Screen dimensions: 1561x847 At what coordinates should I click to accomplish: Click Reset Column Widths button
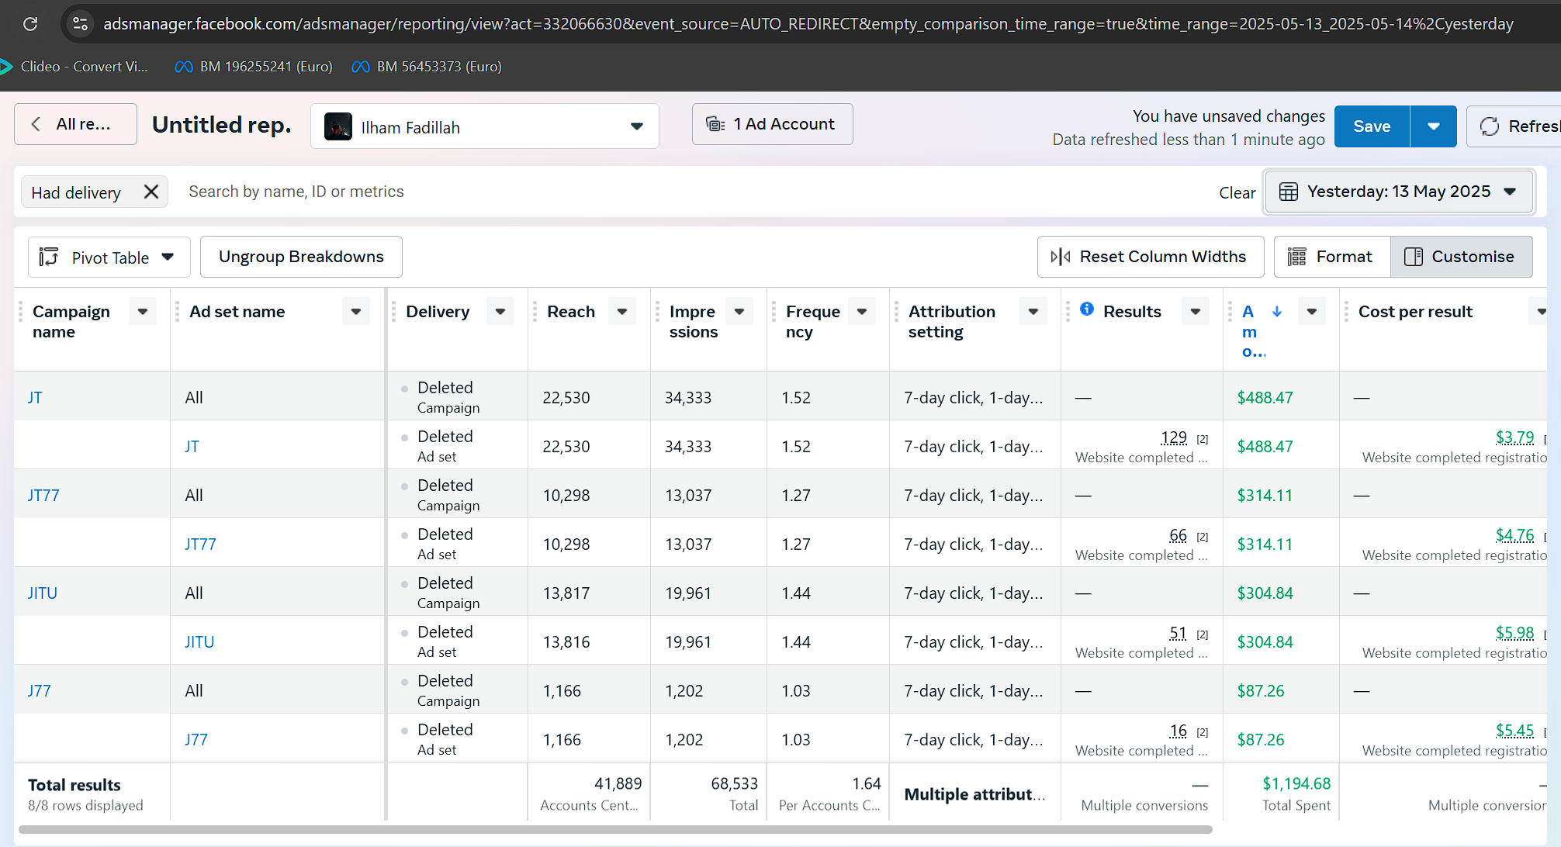[x=1150, y=257]
